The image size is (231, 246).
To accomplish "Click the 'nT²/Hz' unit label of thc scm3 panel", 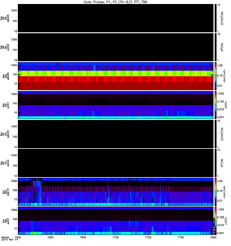I will pyautogui.click(x=222, y=163).
